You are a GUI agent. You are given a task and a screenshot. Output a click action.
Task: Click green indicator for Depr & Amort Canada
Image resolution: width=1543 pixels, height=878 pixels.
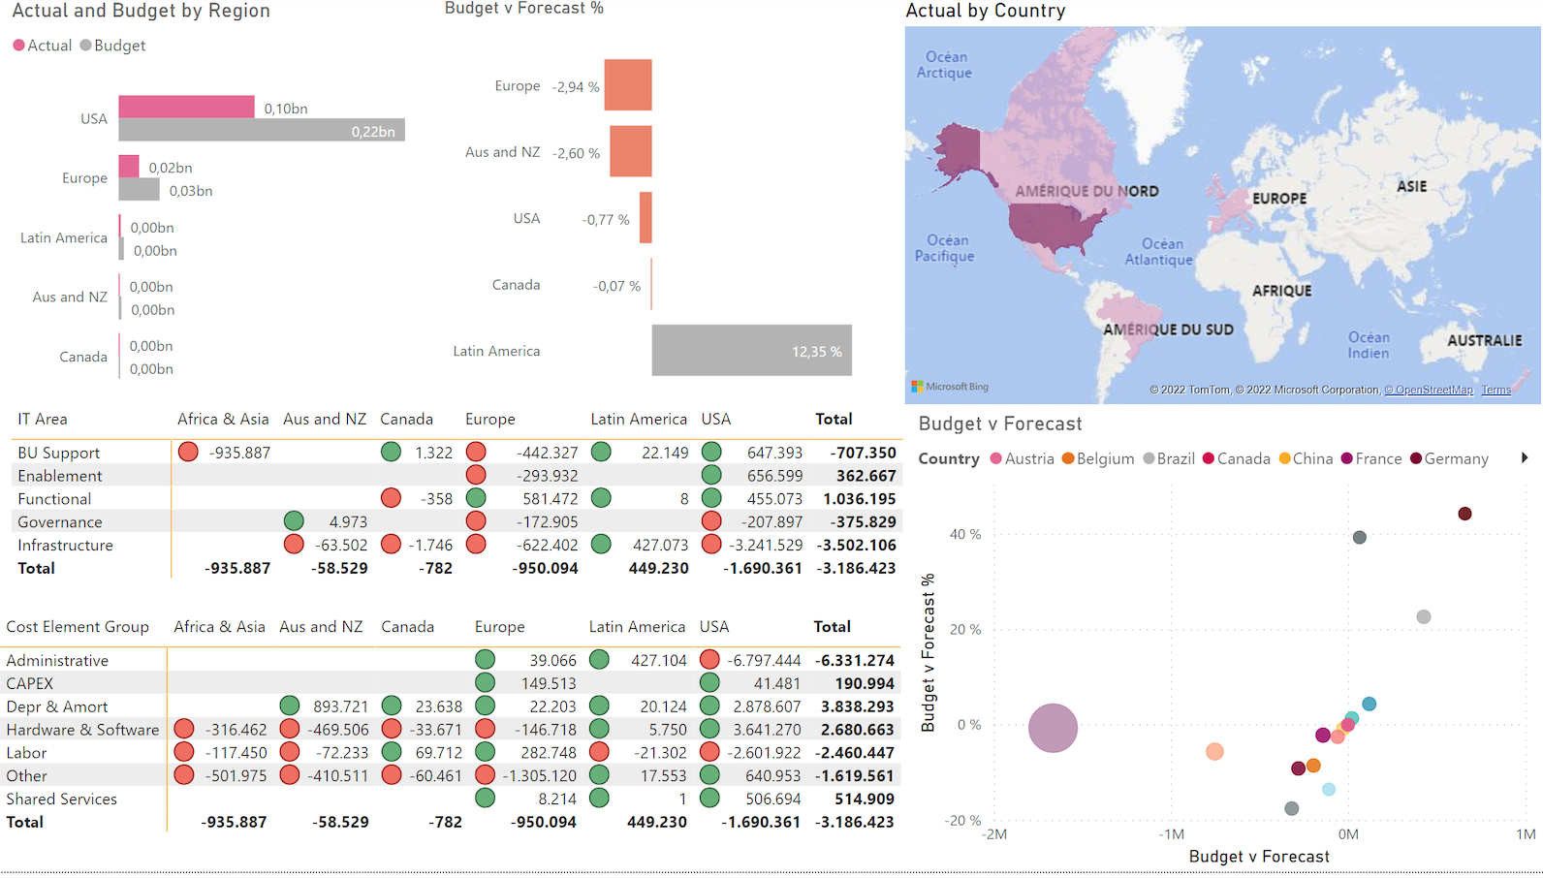pos(392,706)
